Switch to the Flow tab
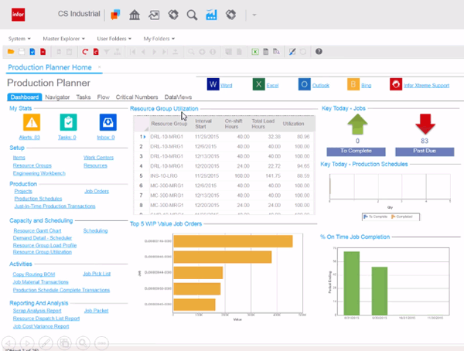Screen dimensions: 464x351 coord(104,97)
